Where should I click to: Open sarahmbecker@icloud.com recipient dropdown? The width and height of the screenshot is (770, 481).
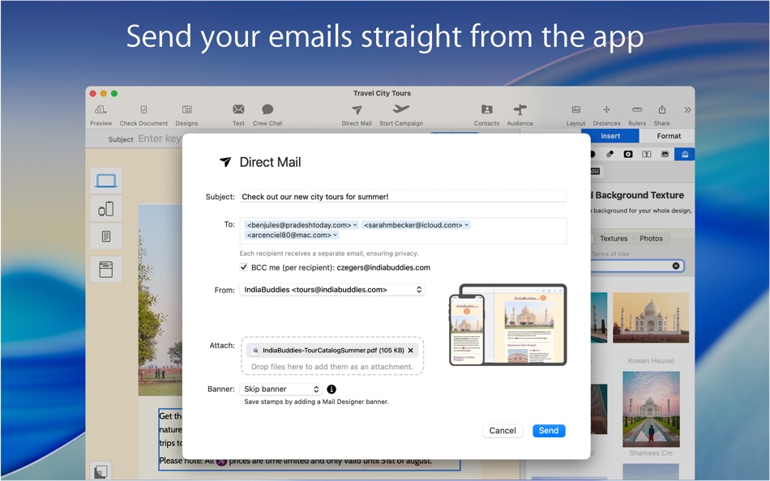[x=467, y=225]
